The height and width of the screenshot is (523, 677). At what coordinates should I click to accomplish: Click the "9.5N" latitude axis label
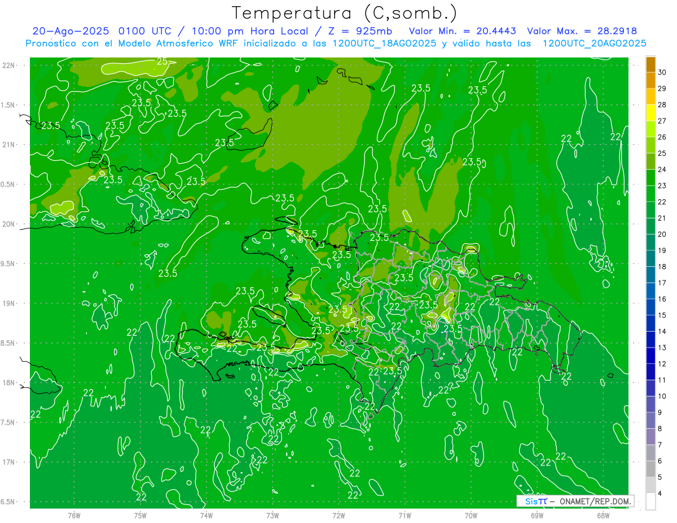[x=8, y=263]
